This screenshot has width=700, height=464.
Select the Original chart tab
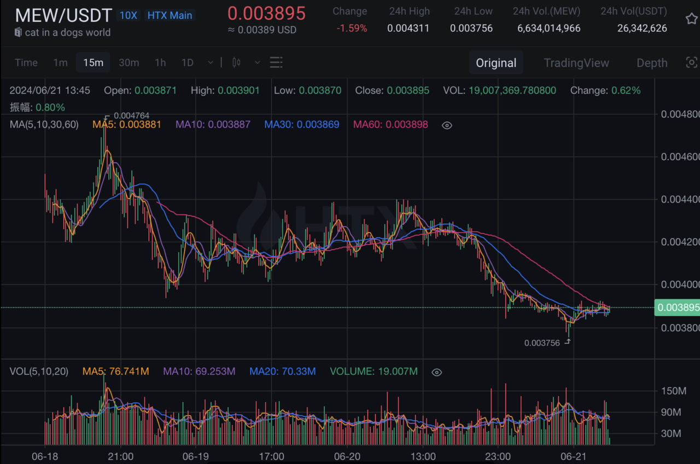click(496, 63)
